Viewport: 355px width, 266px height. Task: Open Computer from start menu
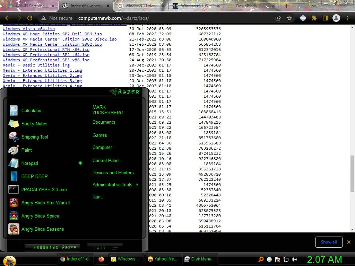point(102,148)
